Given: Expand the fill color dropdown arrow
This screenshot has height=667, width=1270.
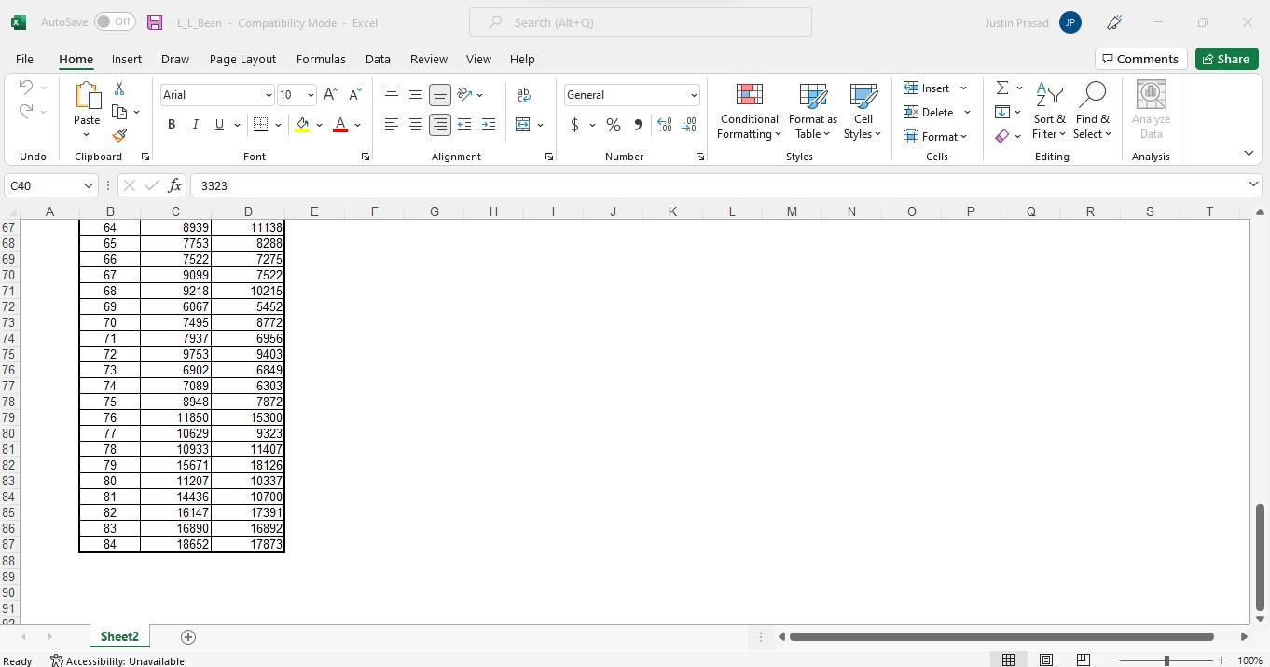Looking at the screenshot, I should coord(319,124).
